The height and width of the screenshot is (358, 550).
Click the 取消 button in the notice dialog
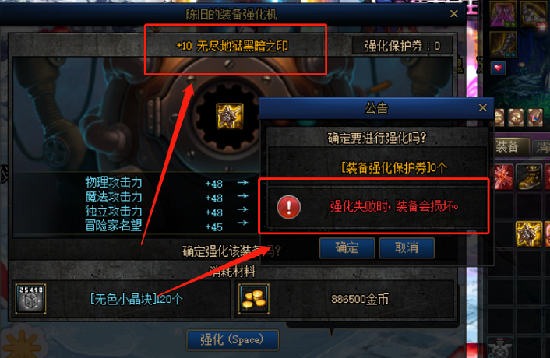pyautogui.click(x=407, y=248)
